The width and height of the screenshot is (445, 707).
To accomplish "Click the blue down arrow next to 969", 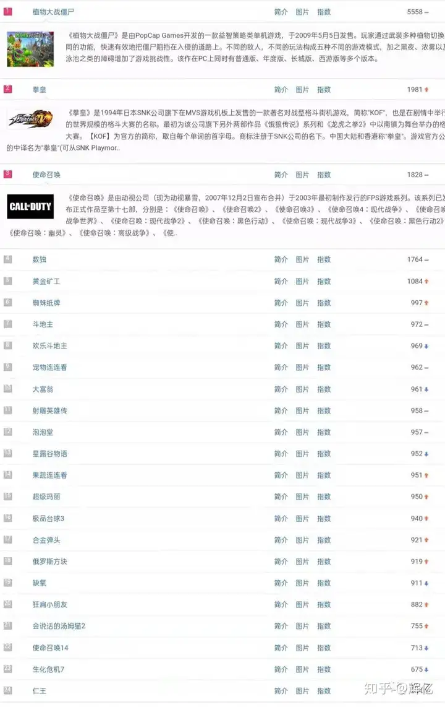I will click(x=426, y=346).
